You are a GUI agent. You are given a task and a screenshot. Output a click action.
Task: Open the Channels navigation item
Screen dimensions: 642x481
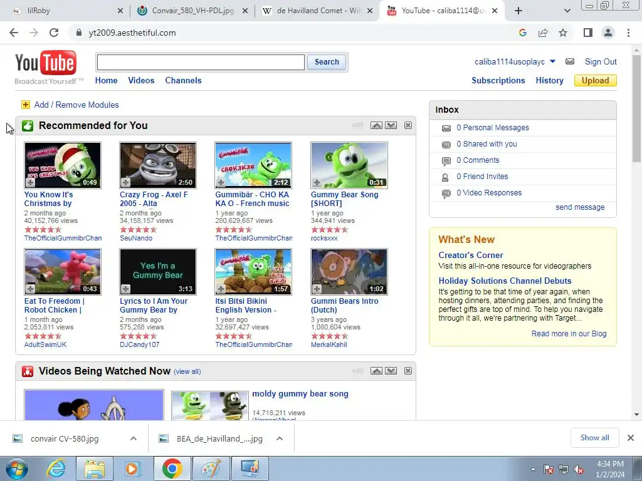click(184, 81)
